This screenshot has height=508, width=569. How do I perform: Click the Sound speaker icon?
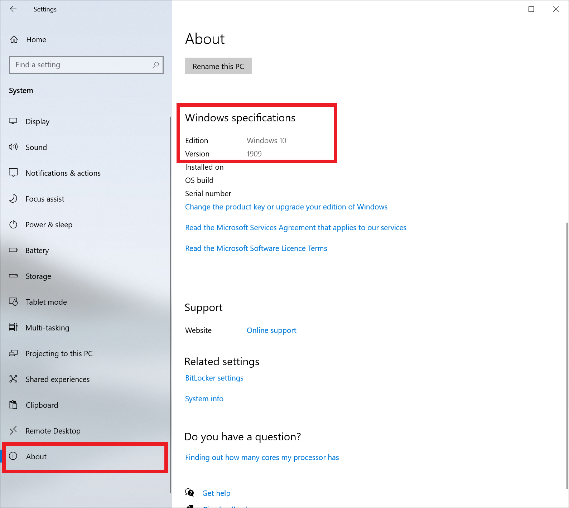click(x=13, y=147)
